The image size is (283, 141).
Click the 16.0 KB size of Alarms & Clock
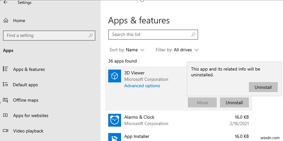pyautogui.click(x=242, y=117)
